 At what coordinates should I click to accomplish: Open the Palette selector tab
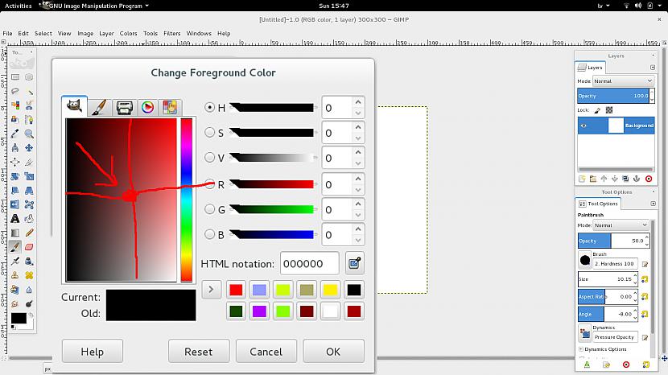[170, 107]
